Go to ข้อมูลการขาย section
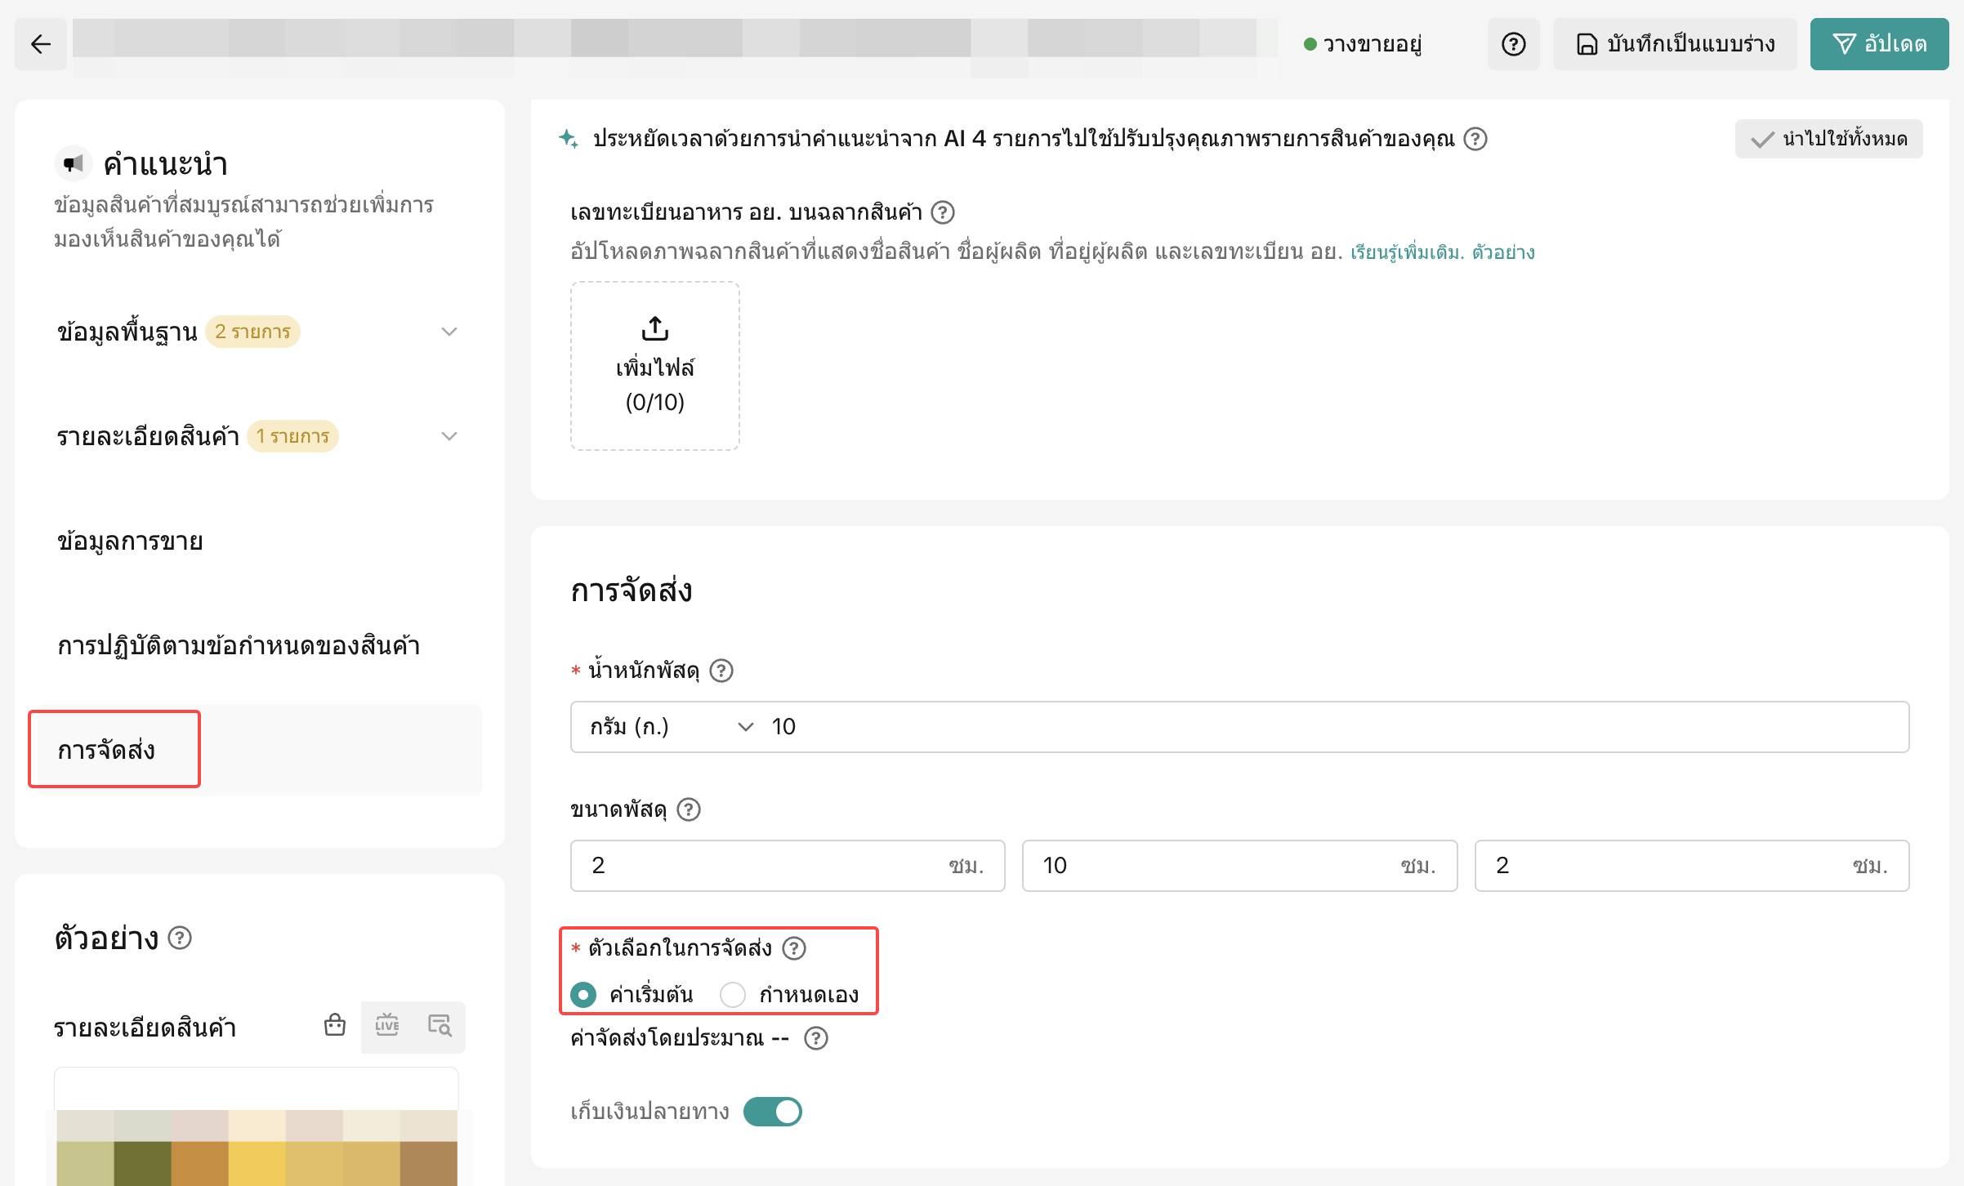The height and width of the screenshot is (1186, 1964). pos(131,541)
